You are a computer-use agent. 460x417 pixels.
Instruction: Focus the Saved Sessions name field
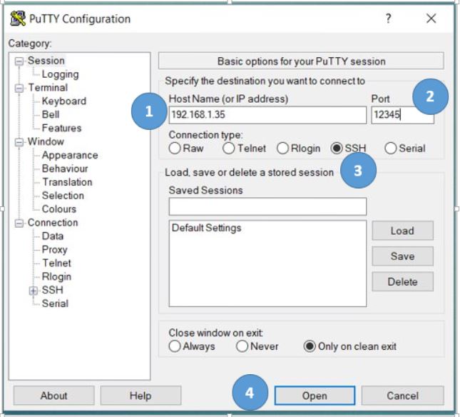click(x=267, y=206)
